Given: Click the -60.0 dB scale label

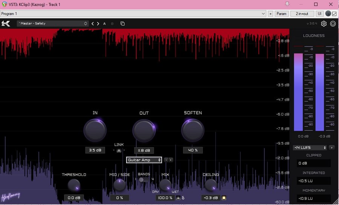Looking at the screenshot, I should [282, 202].
